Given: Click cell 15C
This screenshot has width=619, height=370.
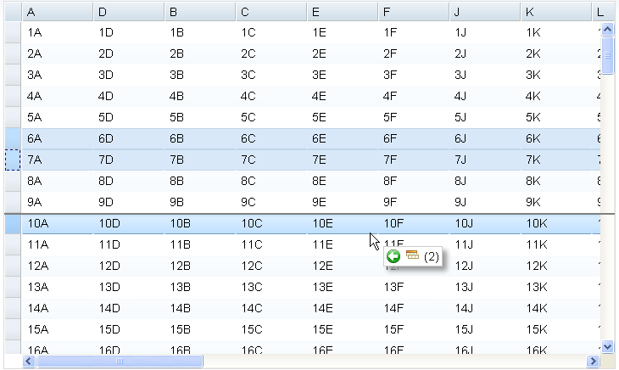Looking at the screenshot, I should point(271,330).
